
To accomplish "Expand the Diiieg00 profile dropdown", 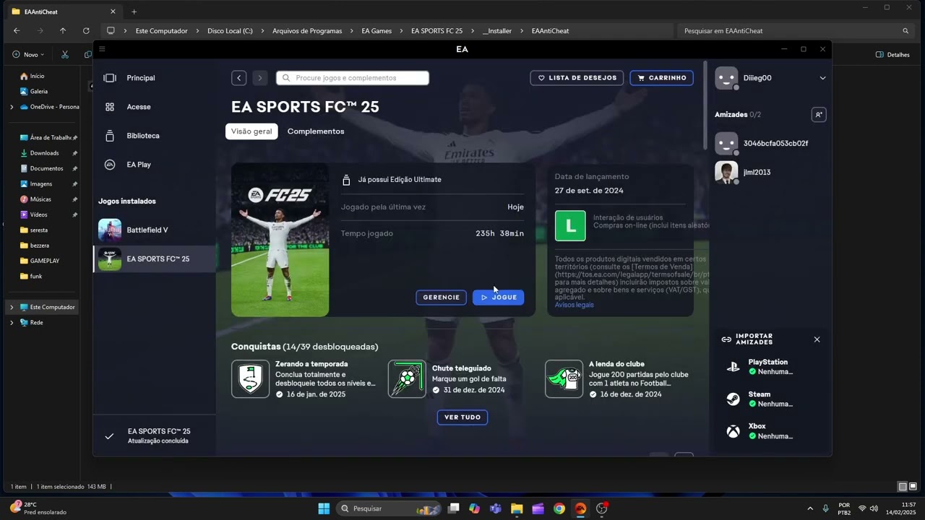I will click(x=822, y=78).
